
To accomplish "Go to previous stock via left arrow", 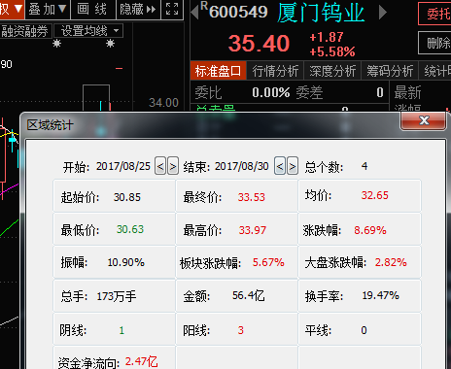I will pos(194,13).
